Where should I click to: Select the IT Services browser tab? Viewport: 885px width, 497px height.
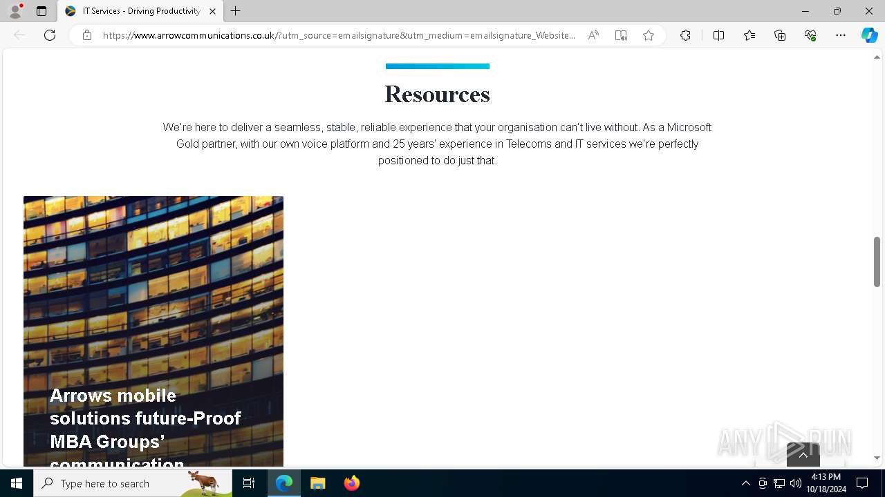[140, 11]
